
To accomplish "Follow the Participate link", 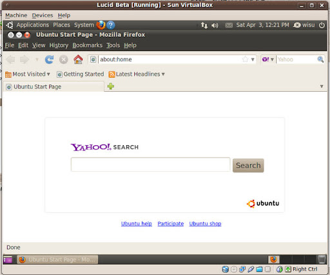I will 171,223.
